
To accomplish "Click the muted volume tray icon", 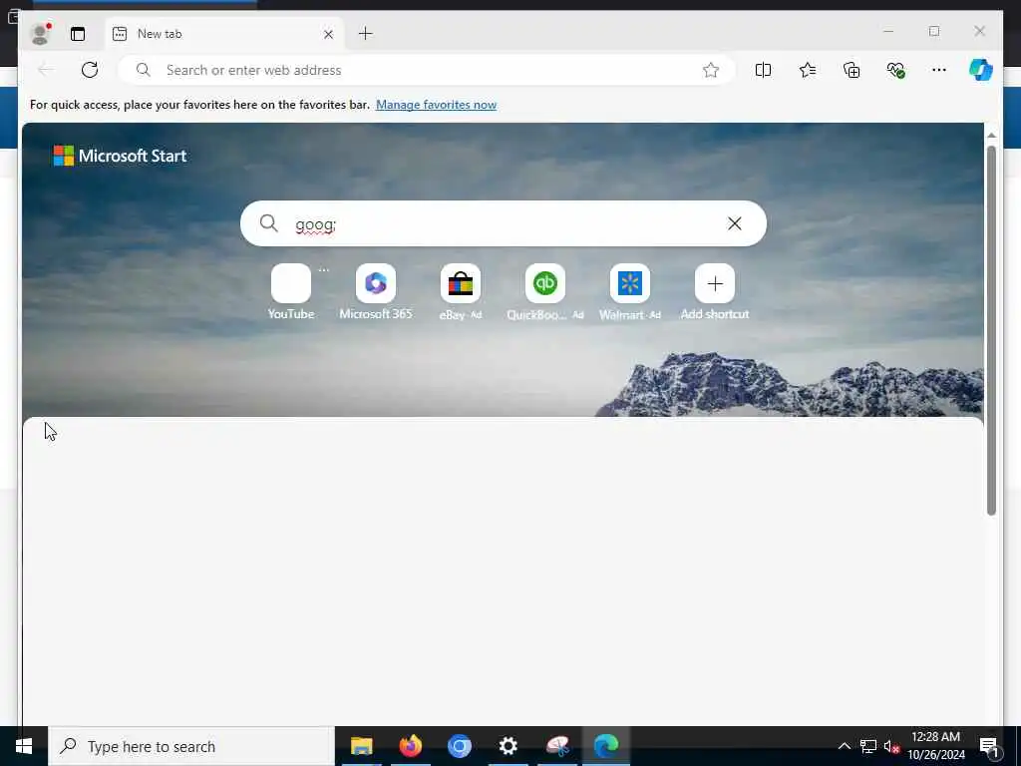I will (x=891, y=746).
